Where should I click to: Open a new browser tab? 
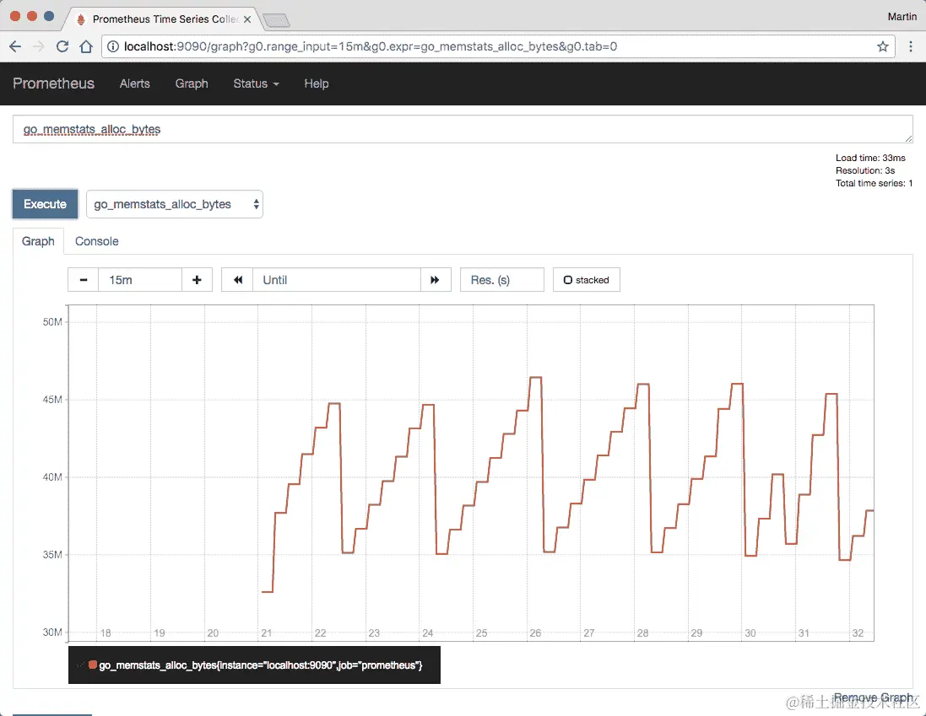(x=276, y=20)
